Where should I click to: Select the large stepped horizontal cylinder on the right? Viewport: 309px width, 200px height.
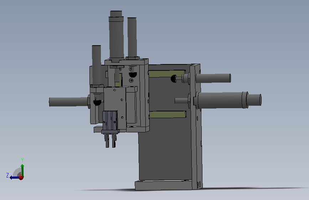click(x=228, y=100)
